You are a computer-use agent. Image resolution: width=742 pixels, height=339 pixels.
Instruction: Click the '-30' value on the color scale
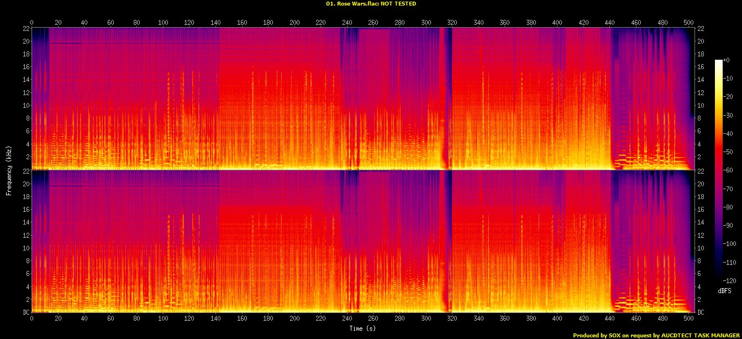[727, 115]
